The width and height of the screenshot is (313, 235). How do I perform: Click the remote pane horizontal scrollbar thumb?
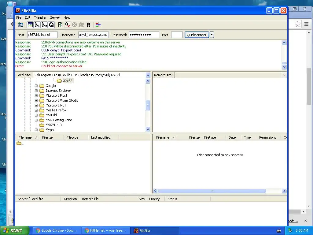(212, 191)
